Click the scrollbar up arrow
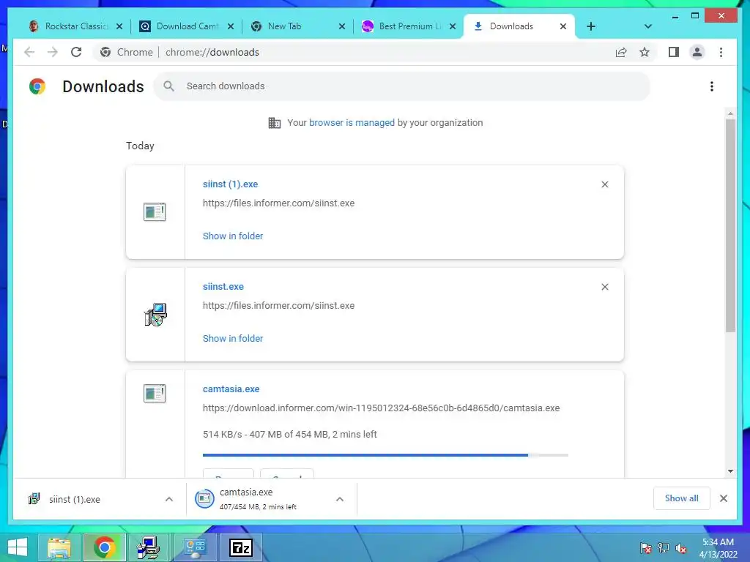This screenshot has width=750, height=562. pyautogui.click(x=730, y=113)
